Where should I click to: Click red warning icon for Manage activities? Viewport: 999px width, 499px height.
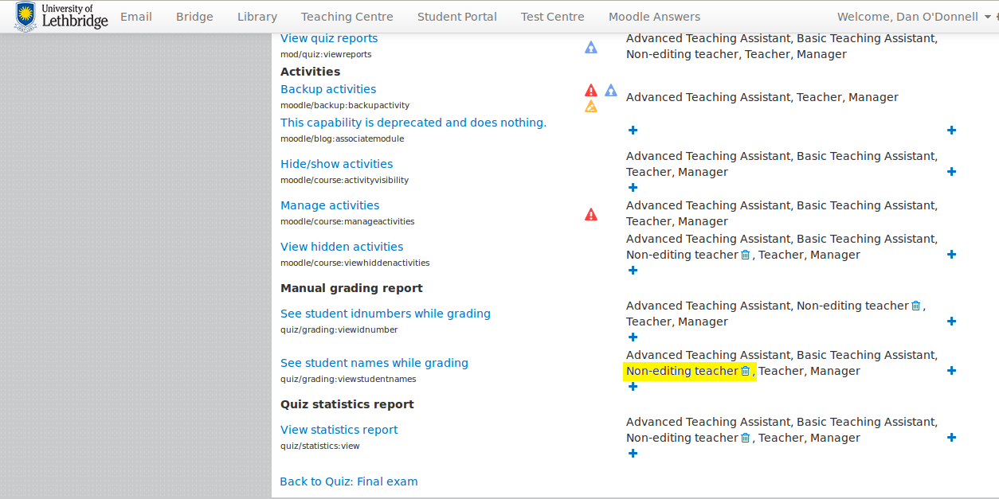(x=591, y=214)
